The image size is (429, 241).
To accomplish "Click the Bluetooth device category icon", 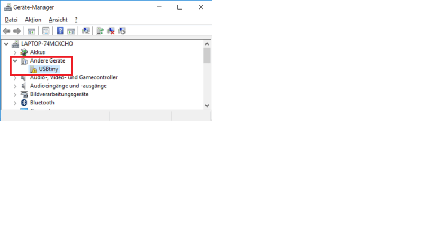I will tap(24, 103).
